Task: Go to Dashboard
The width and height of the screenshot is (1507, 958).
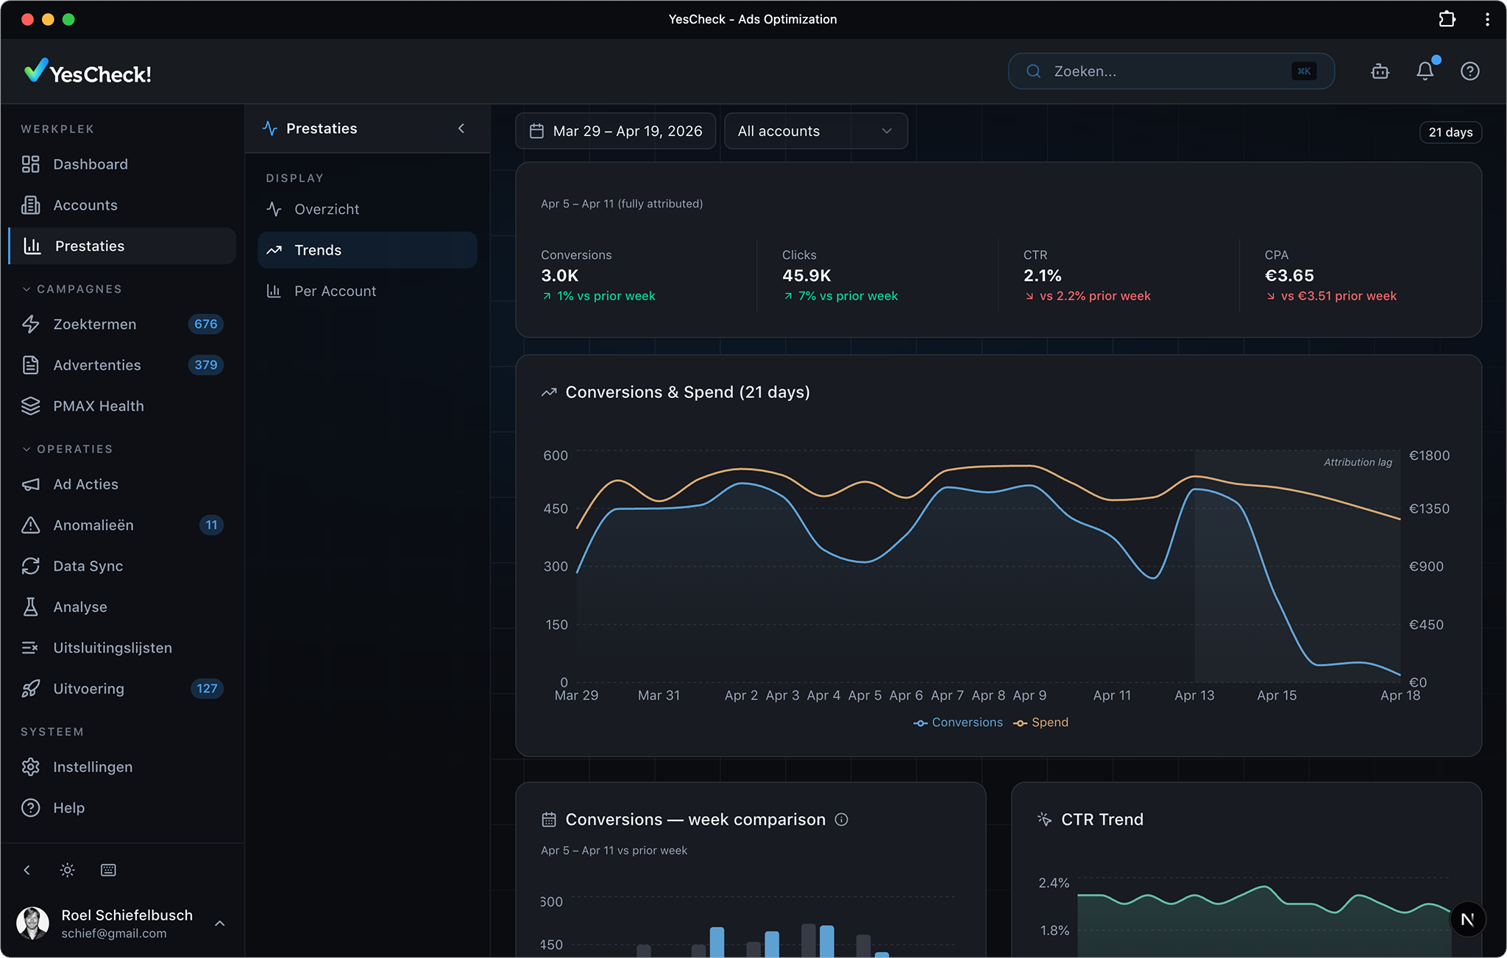Action: click(122, 164)
